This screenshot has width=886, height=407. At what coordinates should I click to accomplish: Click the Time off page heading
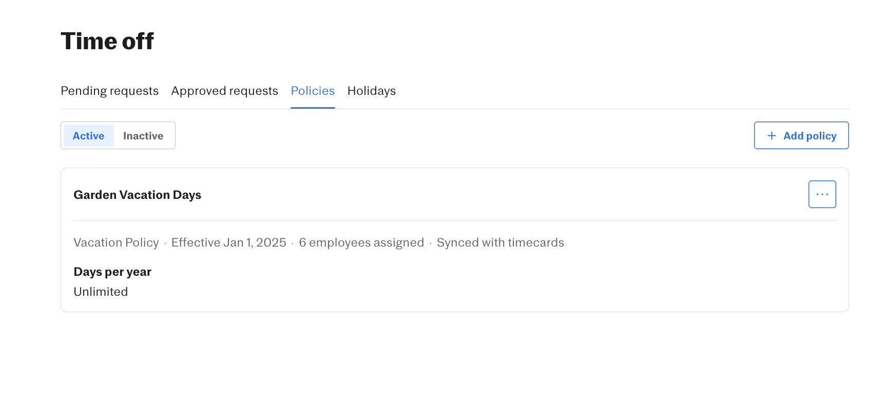[107, 40]
